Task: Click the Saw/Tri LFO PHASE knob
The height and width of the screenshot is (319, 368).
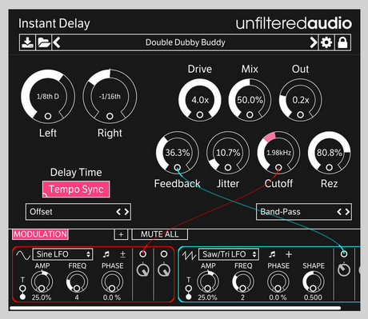Action: coord(278,282)
